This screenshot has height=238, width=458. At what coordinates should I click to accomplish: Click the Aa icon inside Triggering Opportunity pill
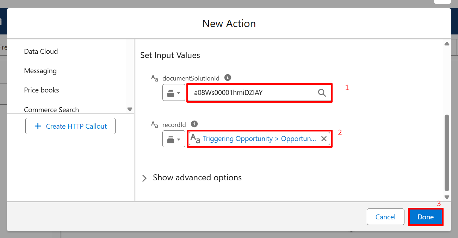[x=196, y=139]
